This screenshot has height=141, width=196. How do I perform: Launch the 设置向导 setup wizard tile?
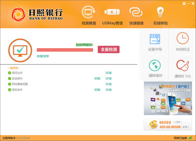tap(155, 42)
